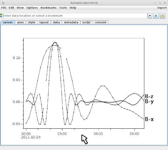Open the Tools menu
The width and height of the screenshot is (168, 150).
point(63,8)
